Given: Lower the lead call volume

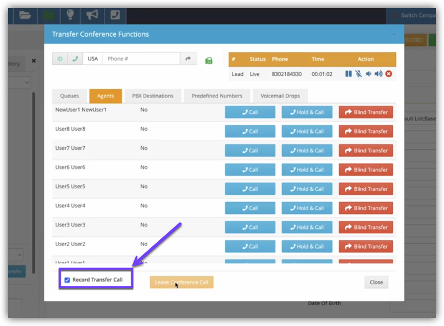Looking at the screenshot, I should (368, 74).
